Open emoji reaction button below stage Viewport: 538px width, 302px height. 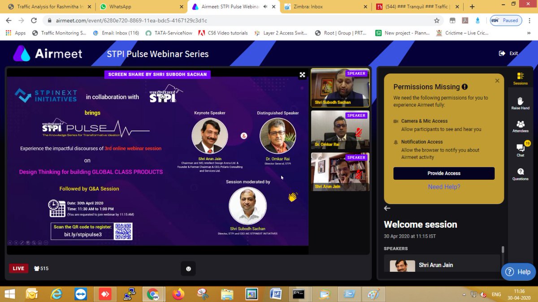(188, 268)
